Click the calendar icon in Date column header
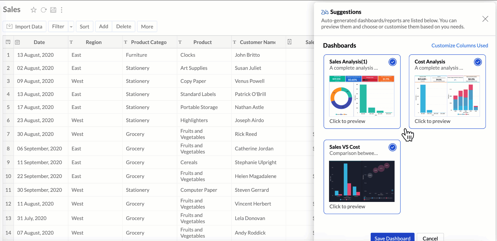This screenshot has width=497, height=241. tap(17, 42)
